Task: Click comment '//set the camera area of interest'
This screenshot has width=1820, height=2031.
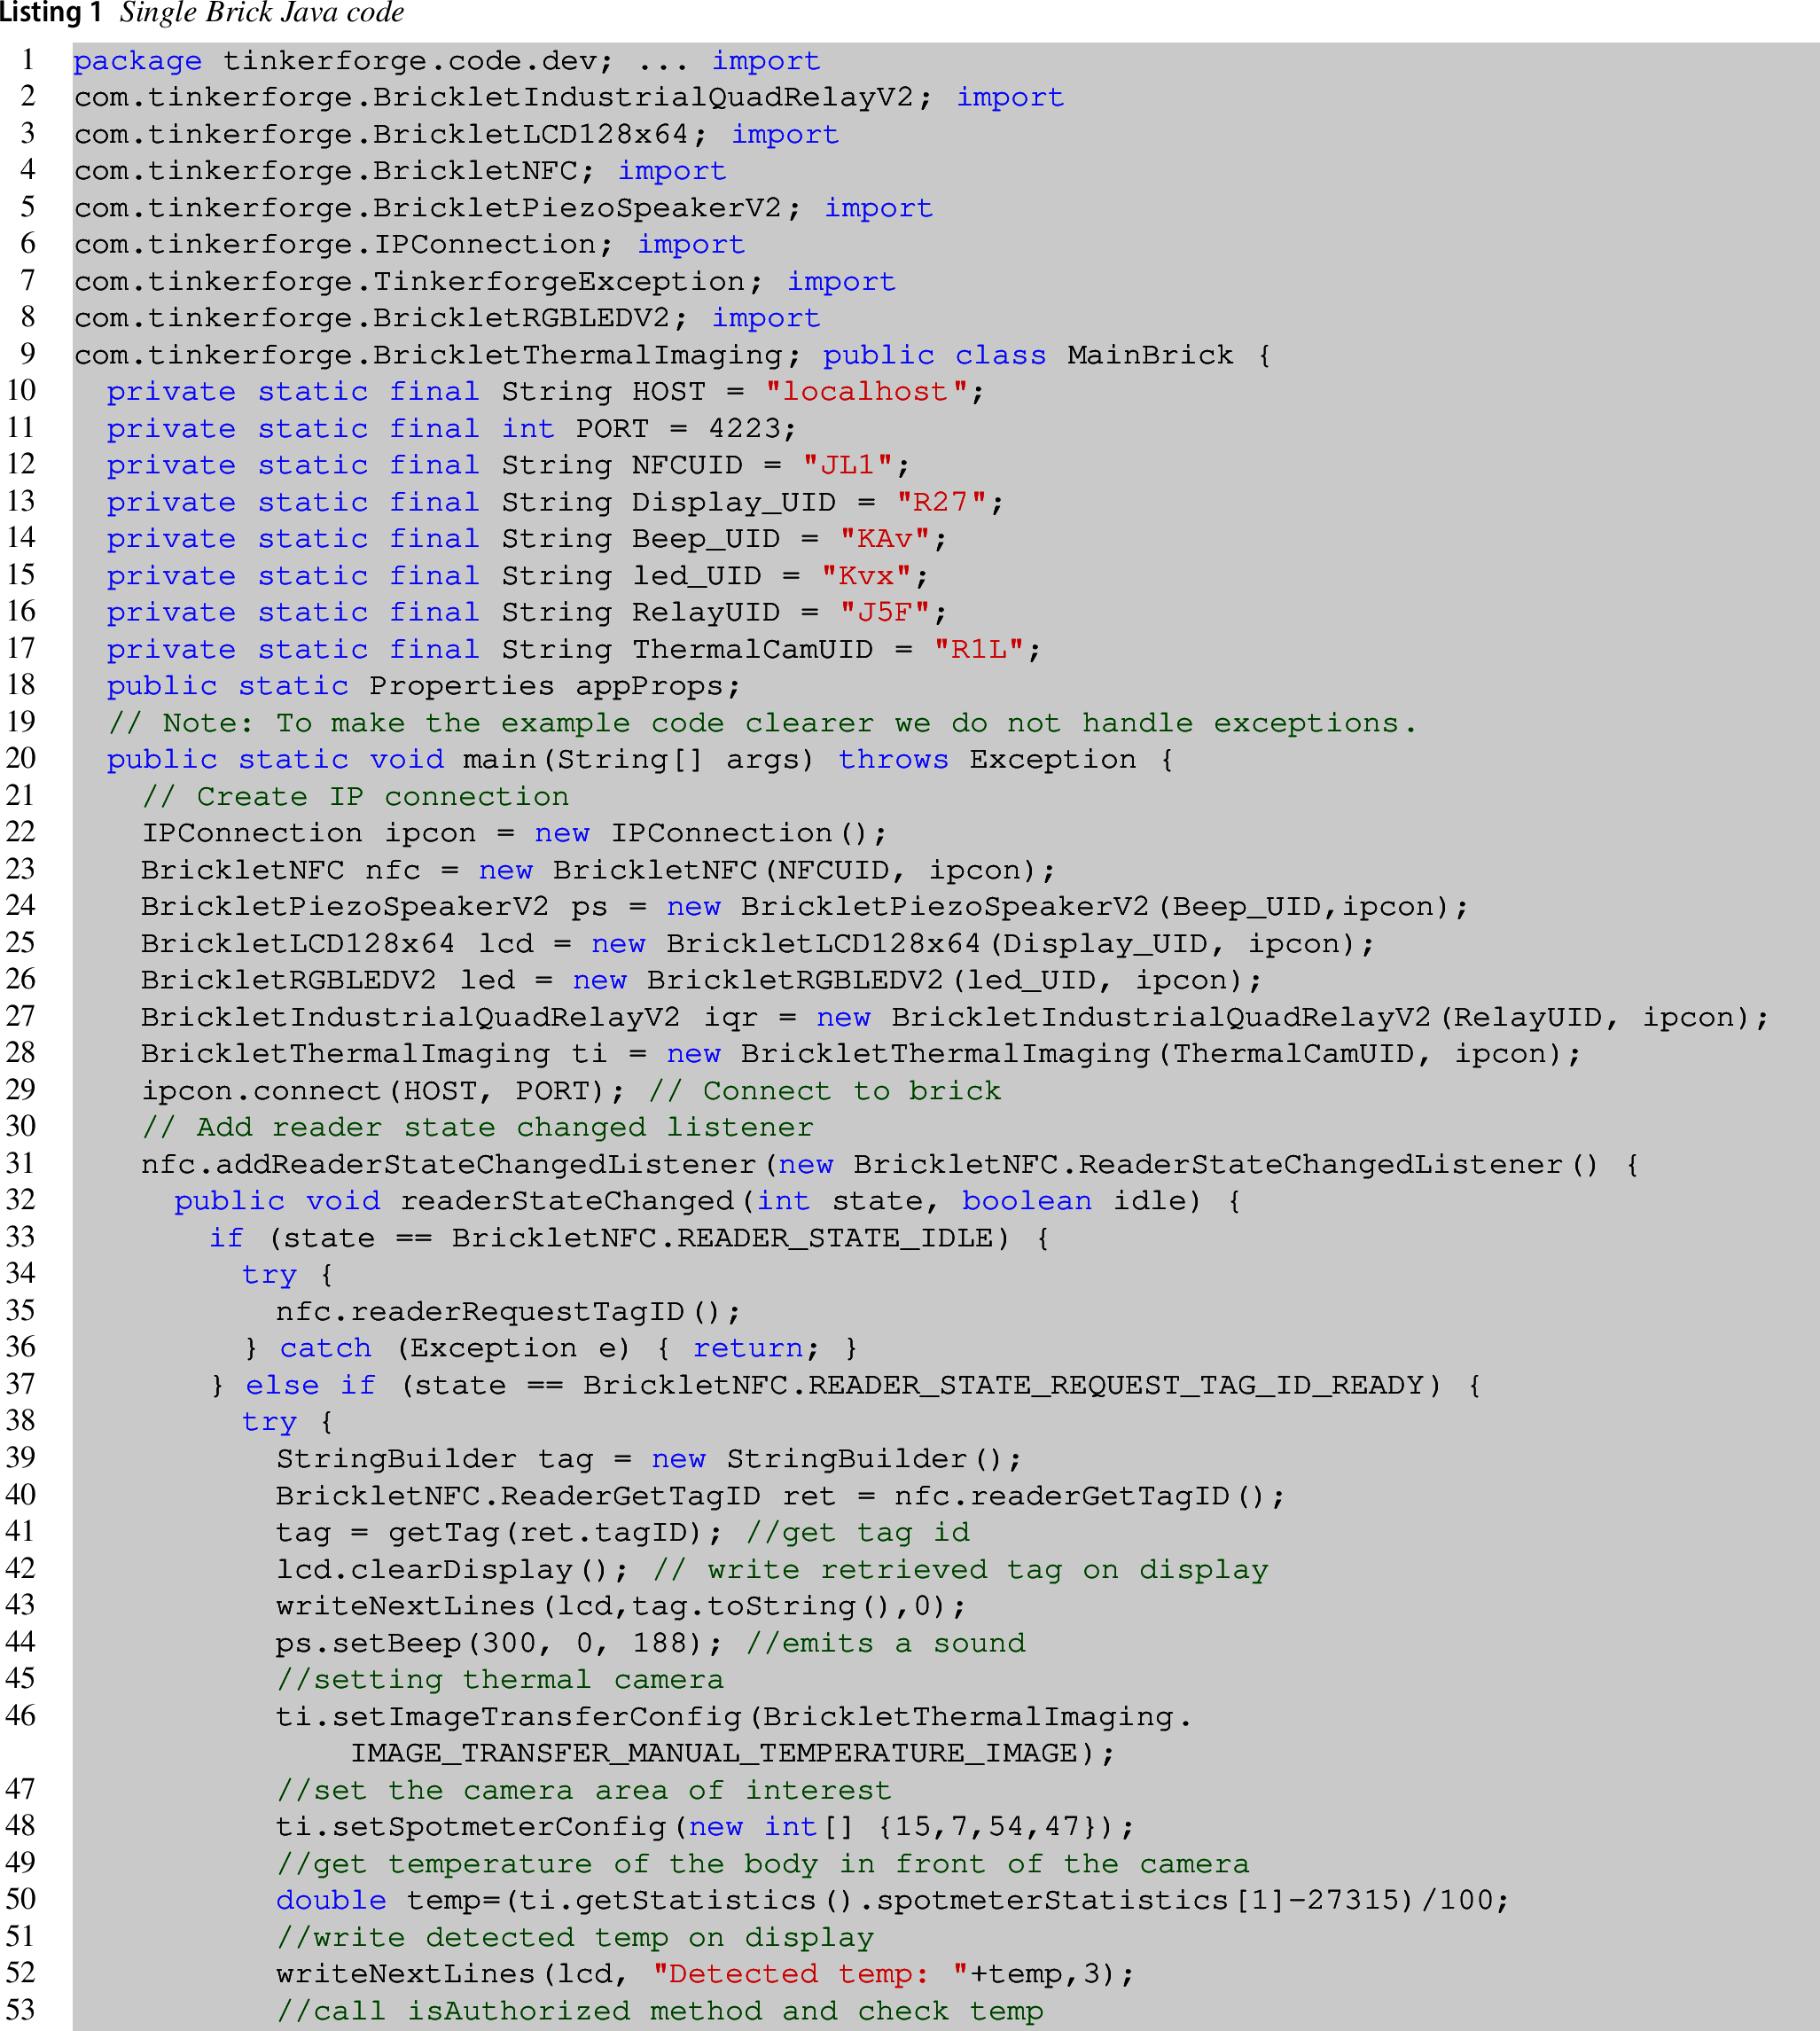Action: pos(583,1791)
